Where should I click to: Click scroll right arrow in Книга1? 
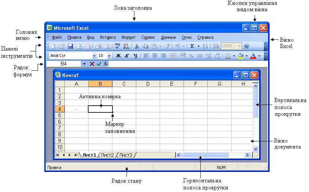[x=247, y=155]
